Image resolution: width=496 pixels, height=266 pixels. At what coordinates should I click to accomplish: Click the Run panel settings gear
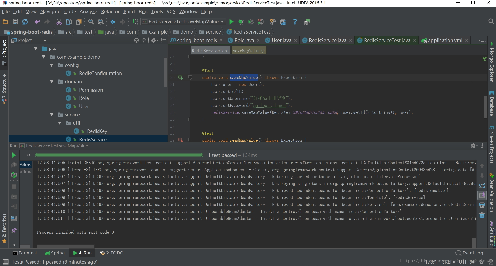(x=474, y=146)
